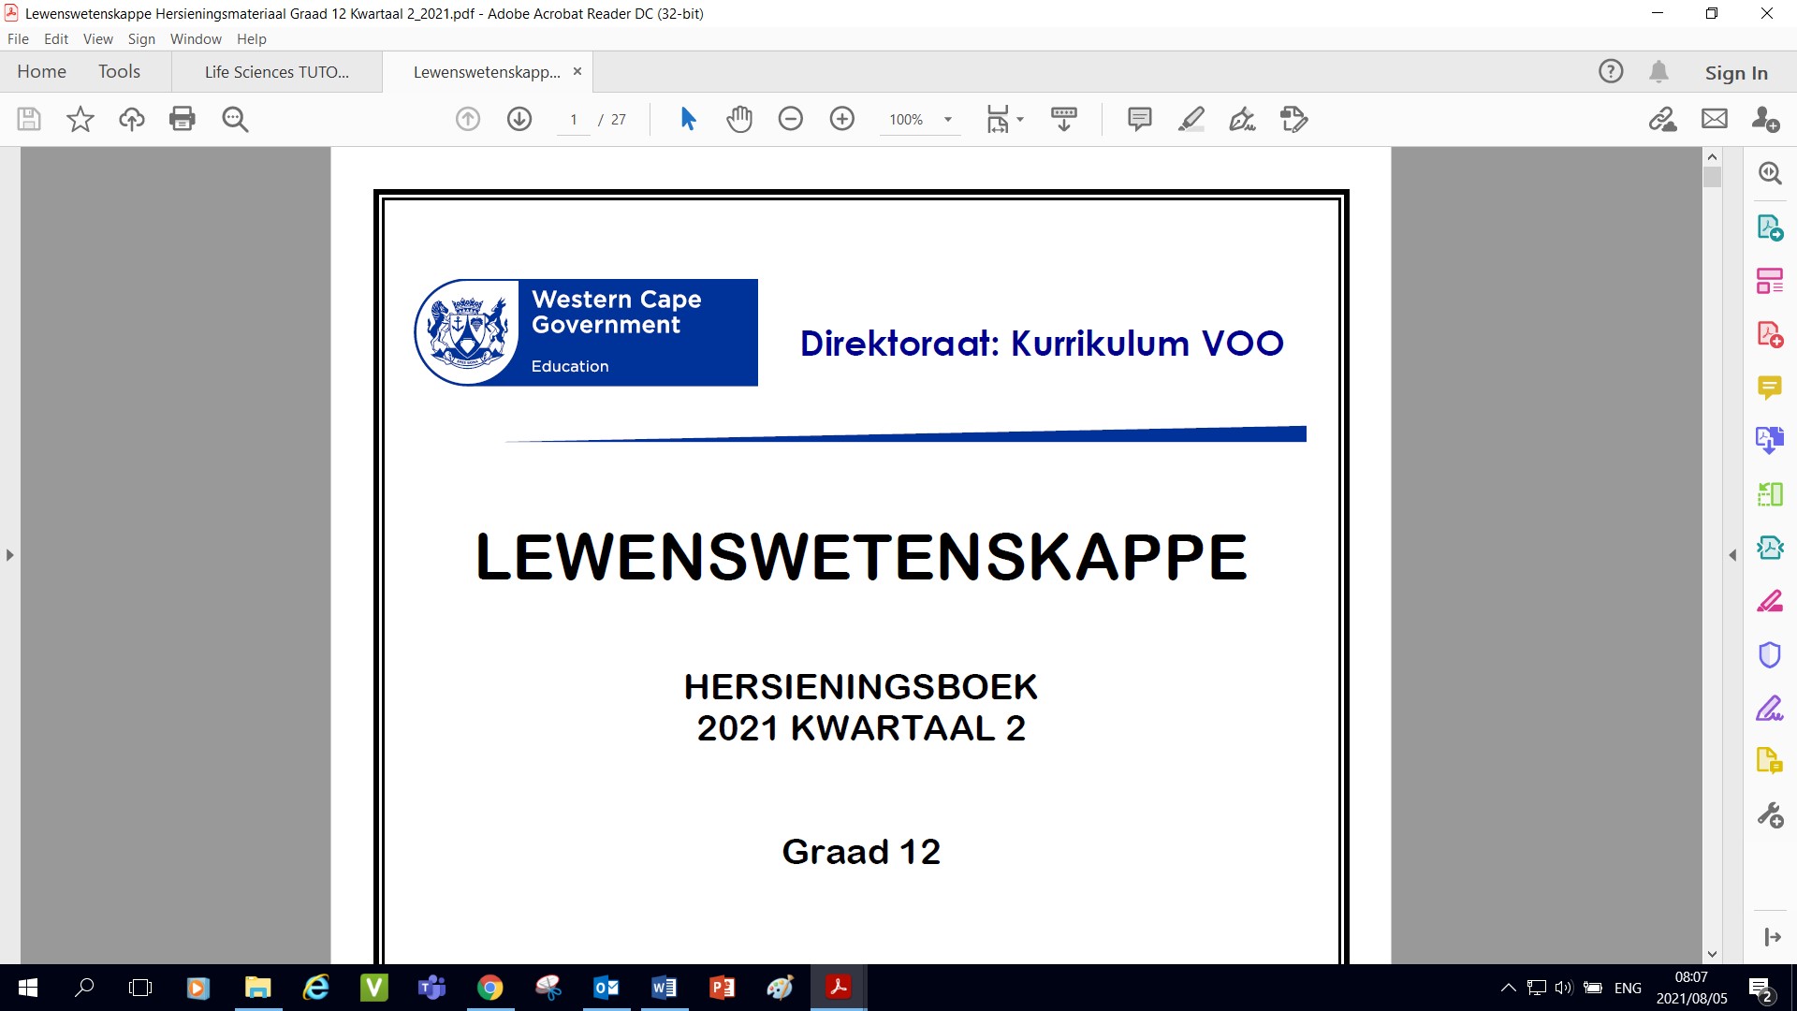Switch to Life Sciences TUTO... tab

[277, 72]
